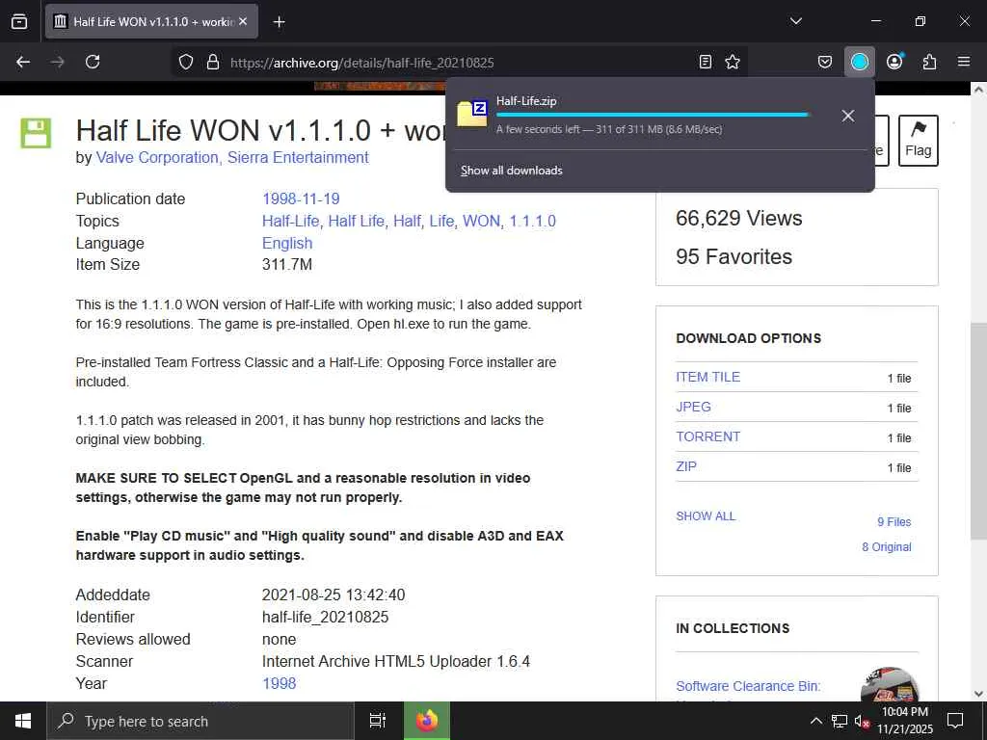List all tabs chevron
This screenshot has width=987, height=740.
(x=795, y=21)
